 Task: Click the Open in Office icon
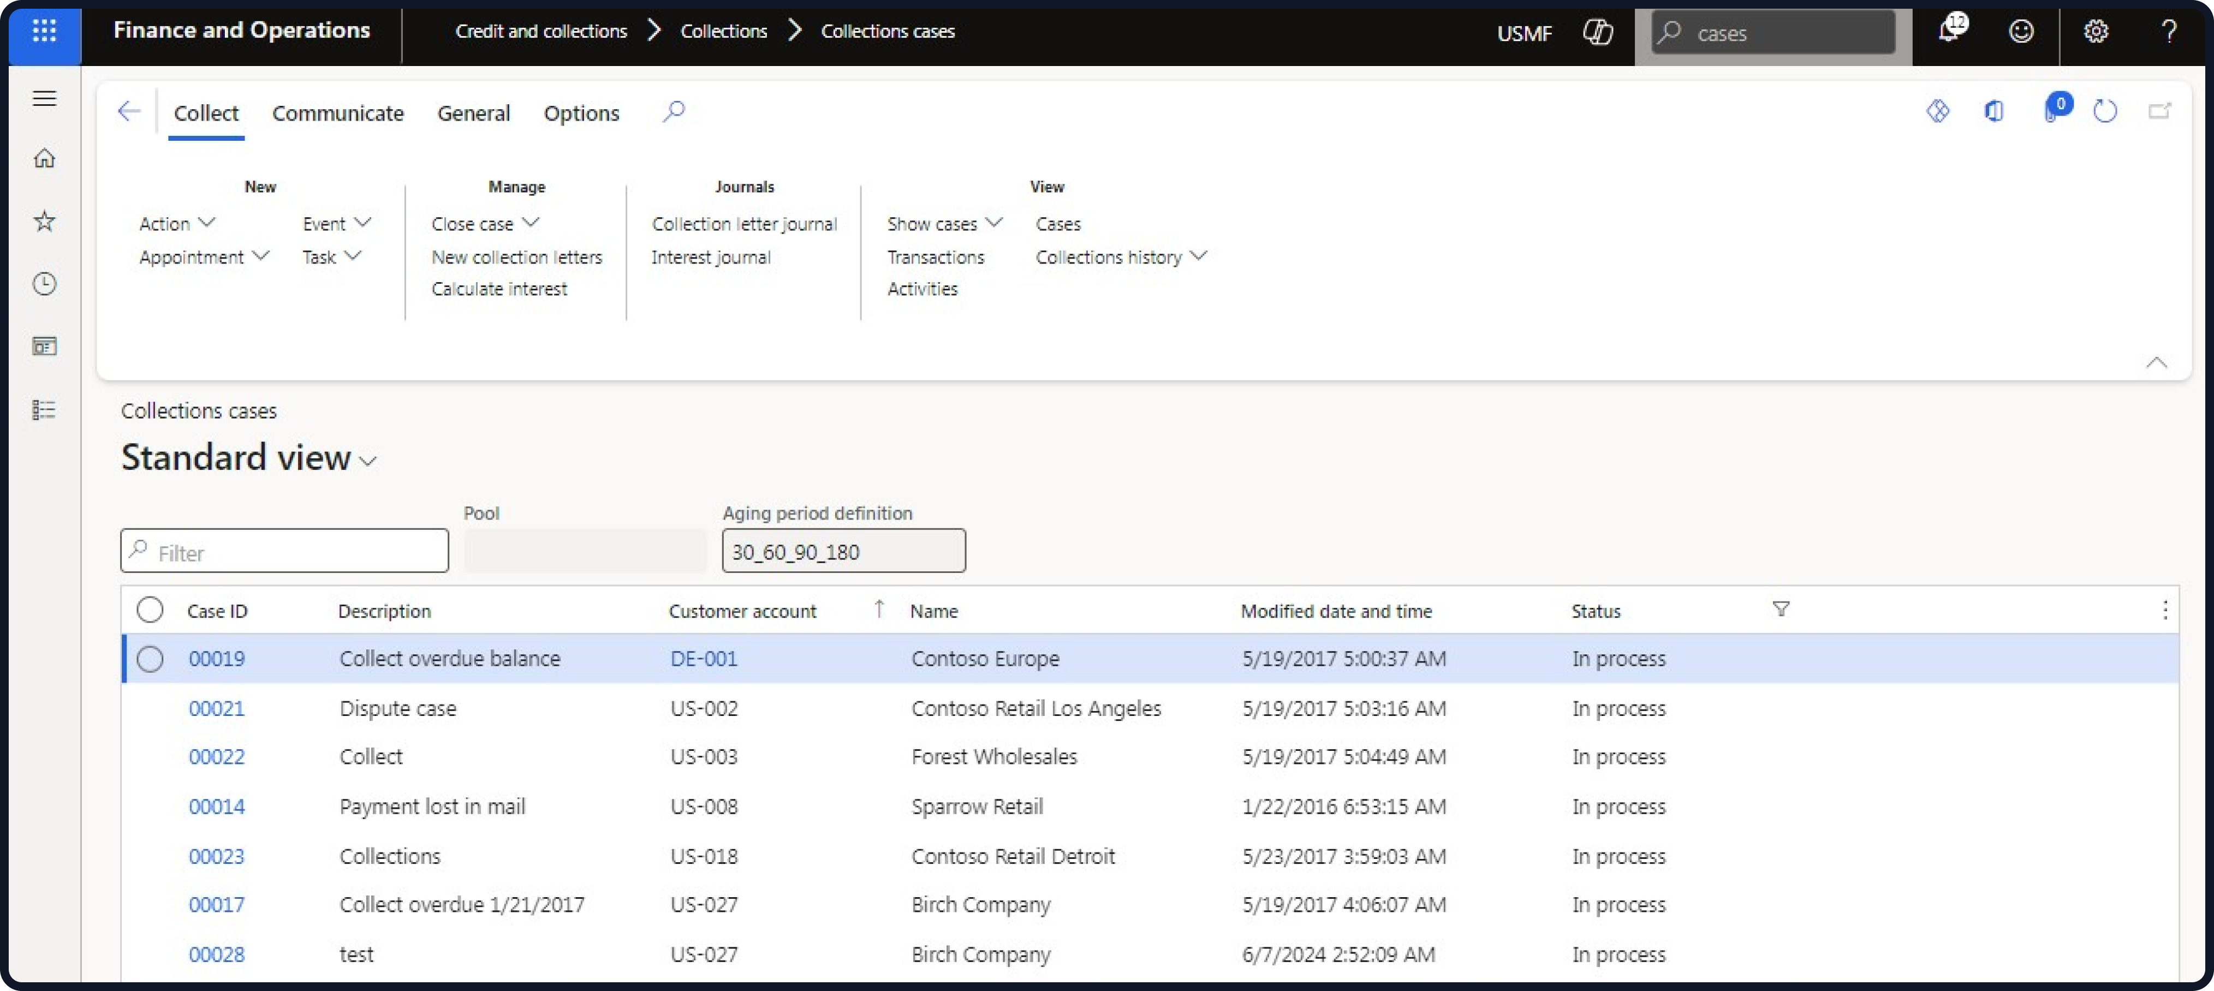tap(1994, 111)
